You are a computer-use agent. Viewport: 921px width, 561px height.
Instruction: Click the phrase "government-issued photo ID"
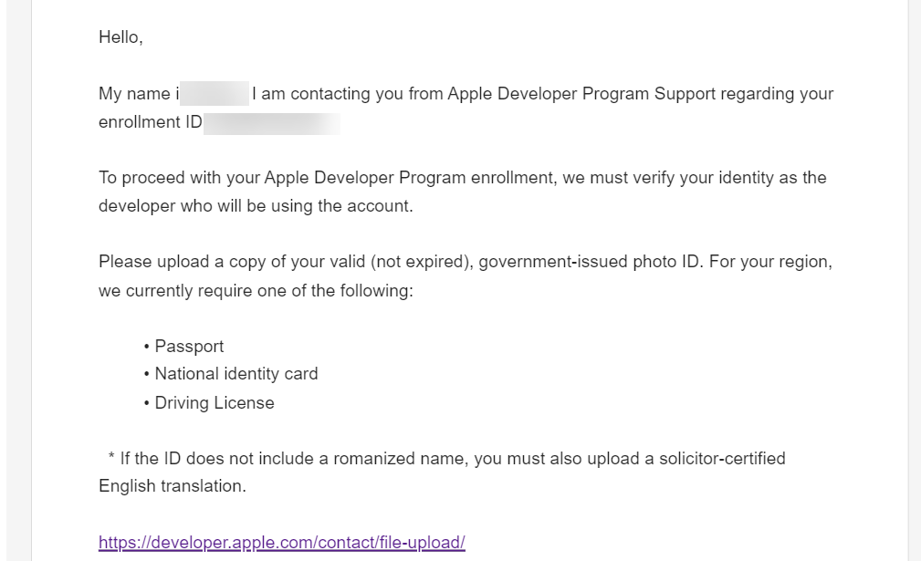(x=590, y=261)
